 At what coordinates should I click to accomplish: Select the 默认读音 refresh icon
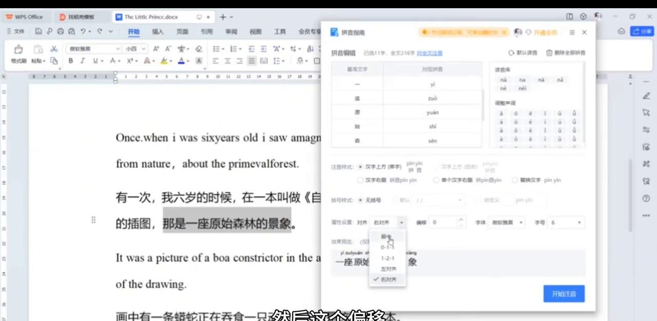(511, 53)
